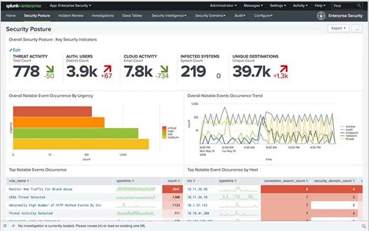Screen dimensions: 369x231
Task: Click the critical legend color swatch
Action: click(x=164, y=128)
